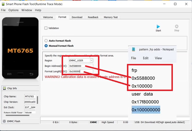Click the EMMC status bar entry
Viewport: 192px width, 131px height.
tap(94, 122)
